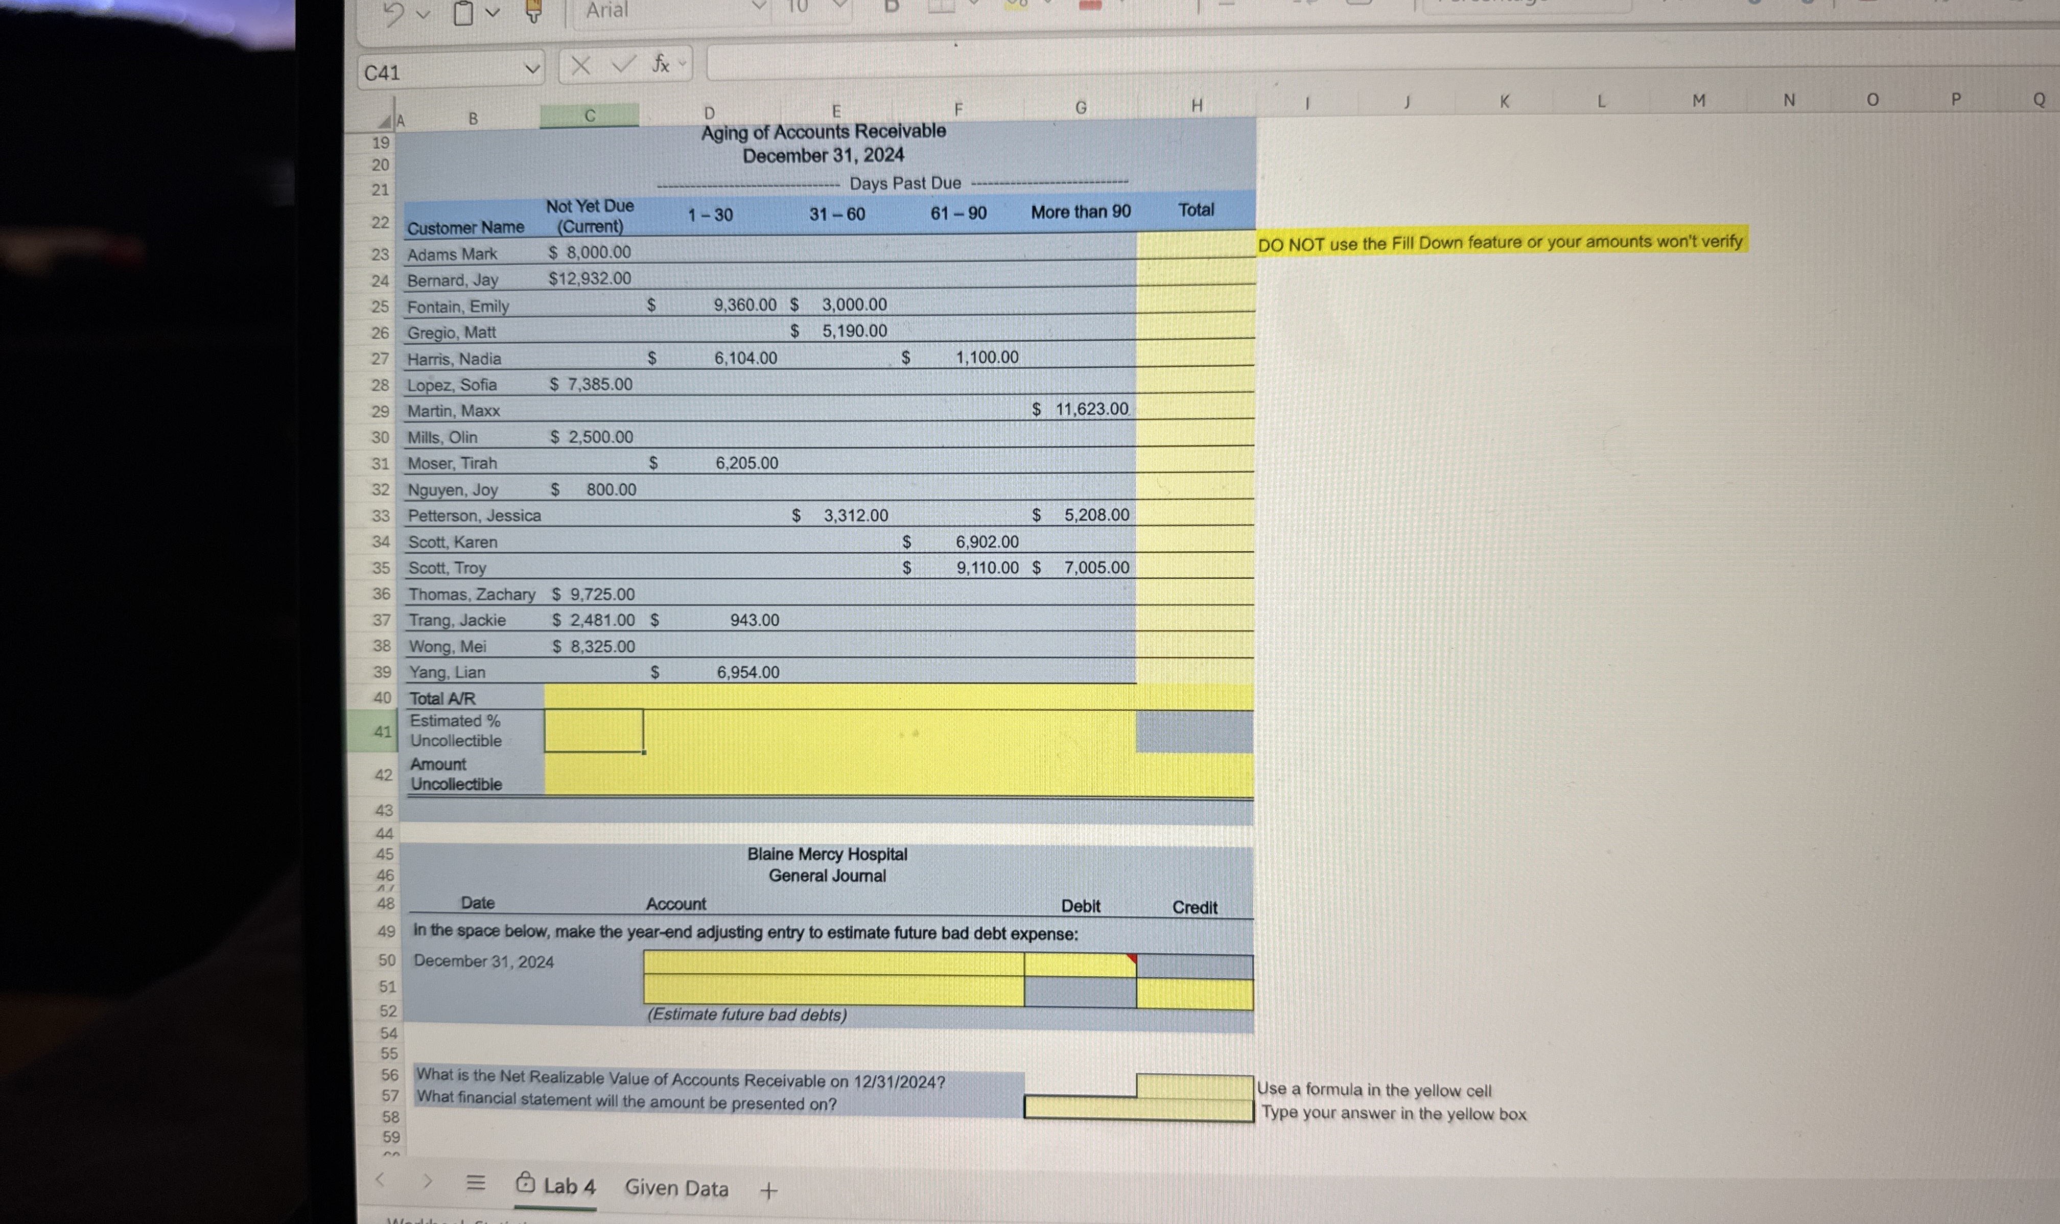
Task: Click the Insert Function fx icon
Action: click(661, 63)
